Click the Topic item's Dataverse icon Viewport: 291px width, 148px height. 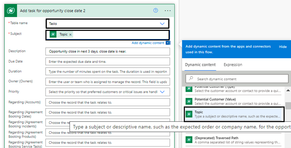tap(189, 114)
